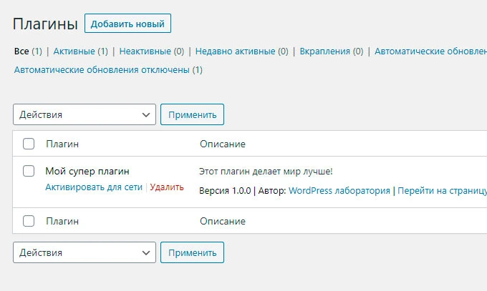Click the "Мой супер плагин" plugin name
The height and width of the screenshot is (291, 487).
coord(87,171)
